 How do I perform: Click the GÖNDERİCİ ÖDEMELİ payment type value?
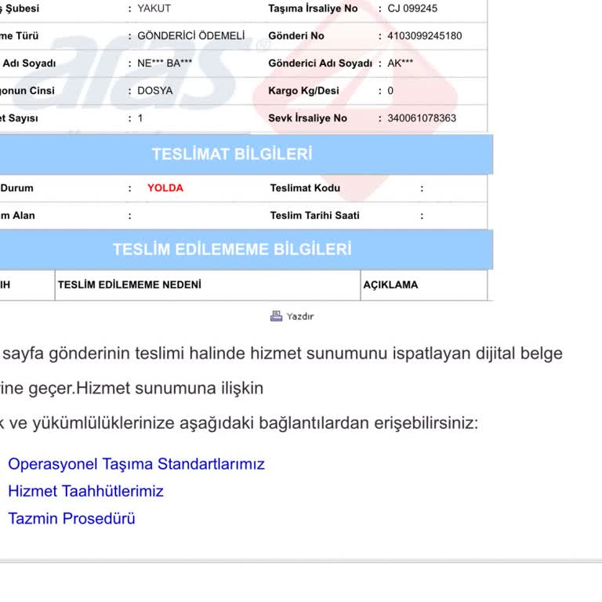[x=190, y=36]
